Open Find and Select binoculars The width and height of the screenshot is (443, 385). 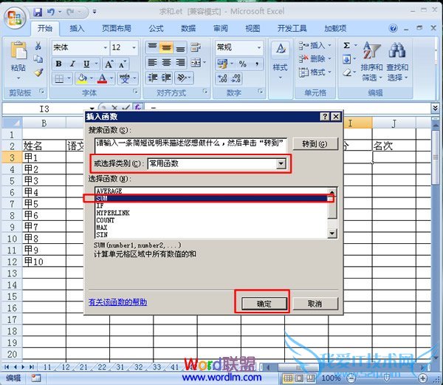pos(397,61)
